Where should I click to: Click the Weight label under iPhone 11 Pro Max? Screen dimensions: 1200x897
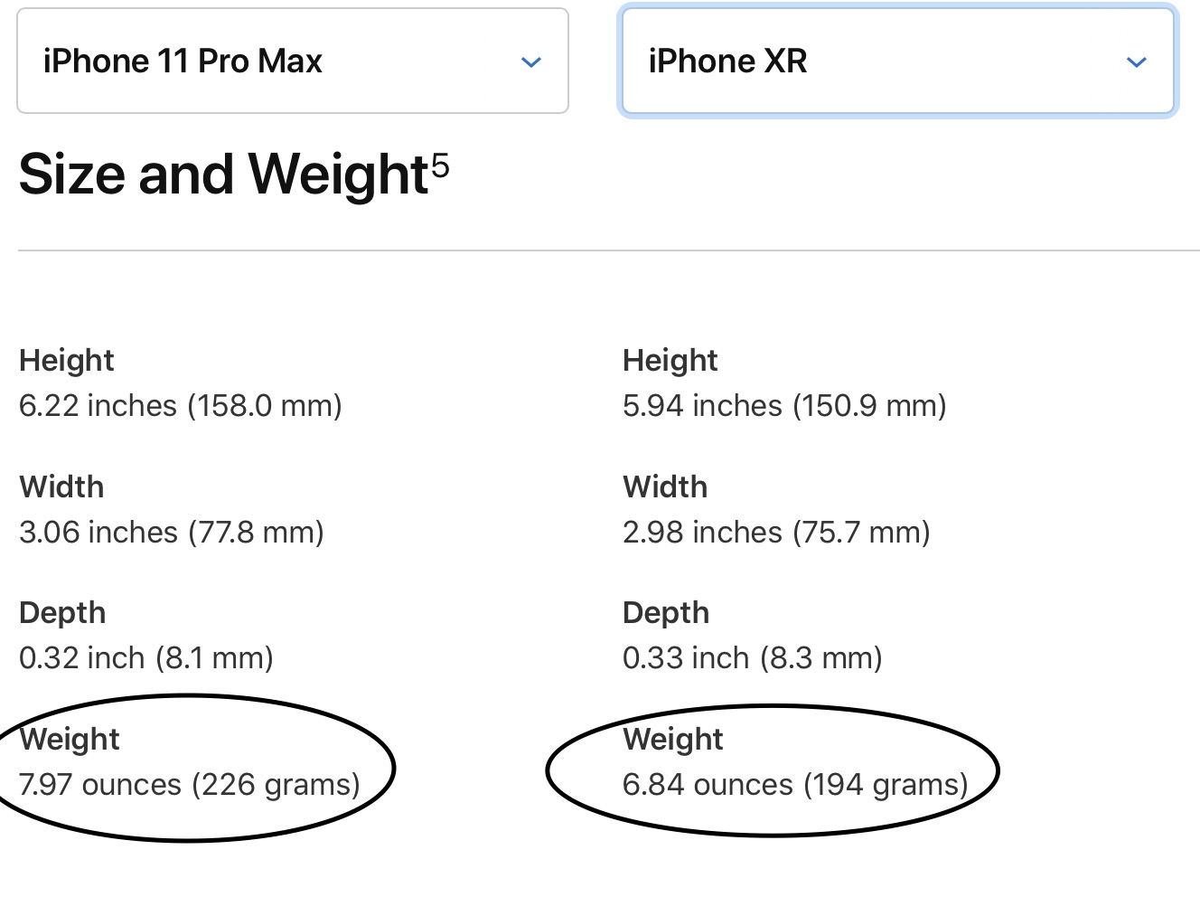point(70,739)
